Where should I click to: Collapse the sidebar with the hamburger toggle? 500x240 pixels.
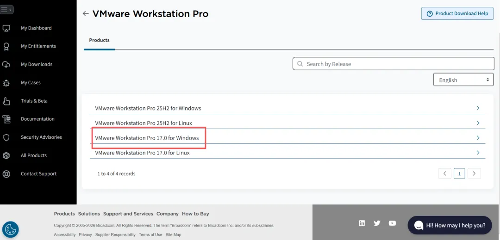tap(6, 10)
